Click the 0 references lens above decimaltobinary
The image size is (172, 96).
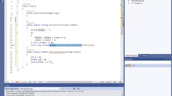pos(30,23)
